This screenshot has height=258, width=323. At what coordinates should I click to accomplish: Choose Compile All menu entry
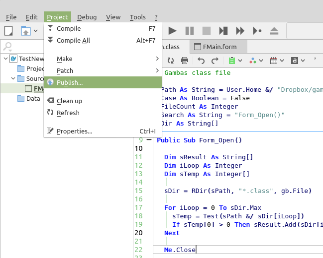(103, 41)
